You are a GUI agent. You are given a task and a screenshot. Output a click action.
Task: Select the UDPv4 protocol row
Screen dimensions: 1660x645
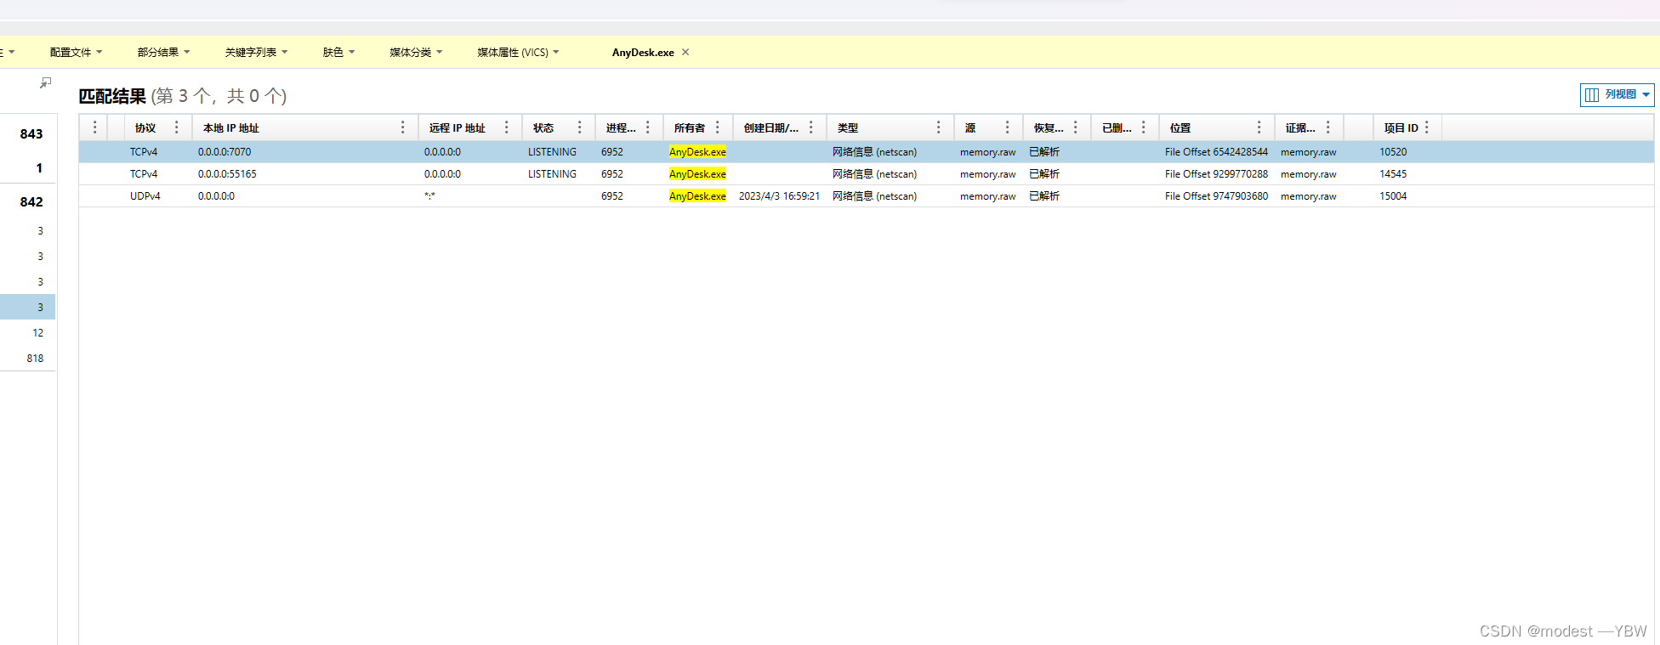867,196
